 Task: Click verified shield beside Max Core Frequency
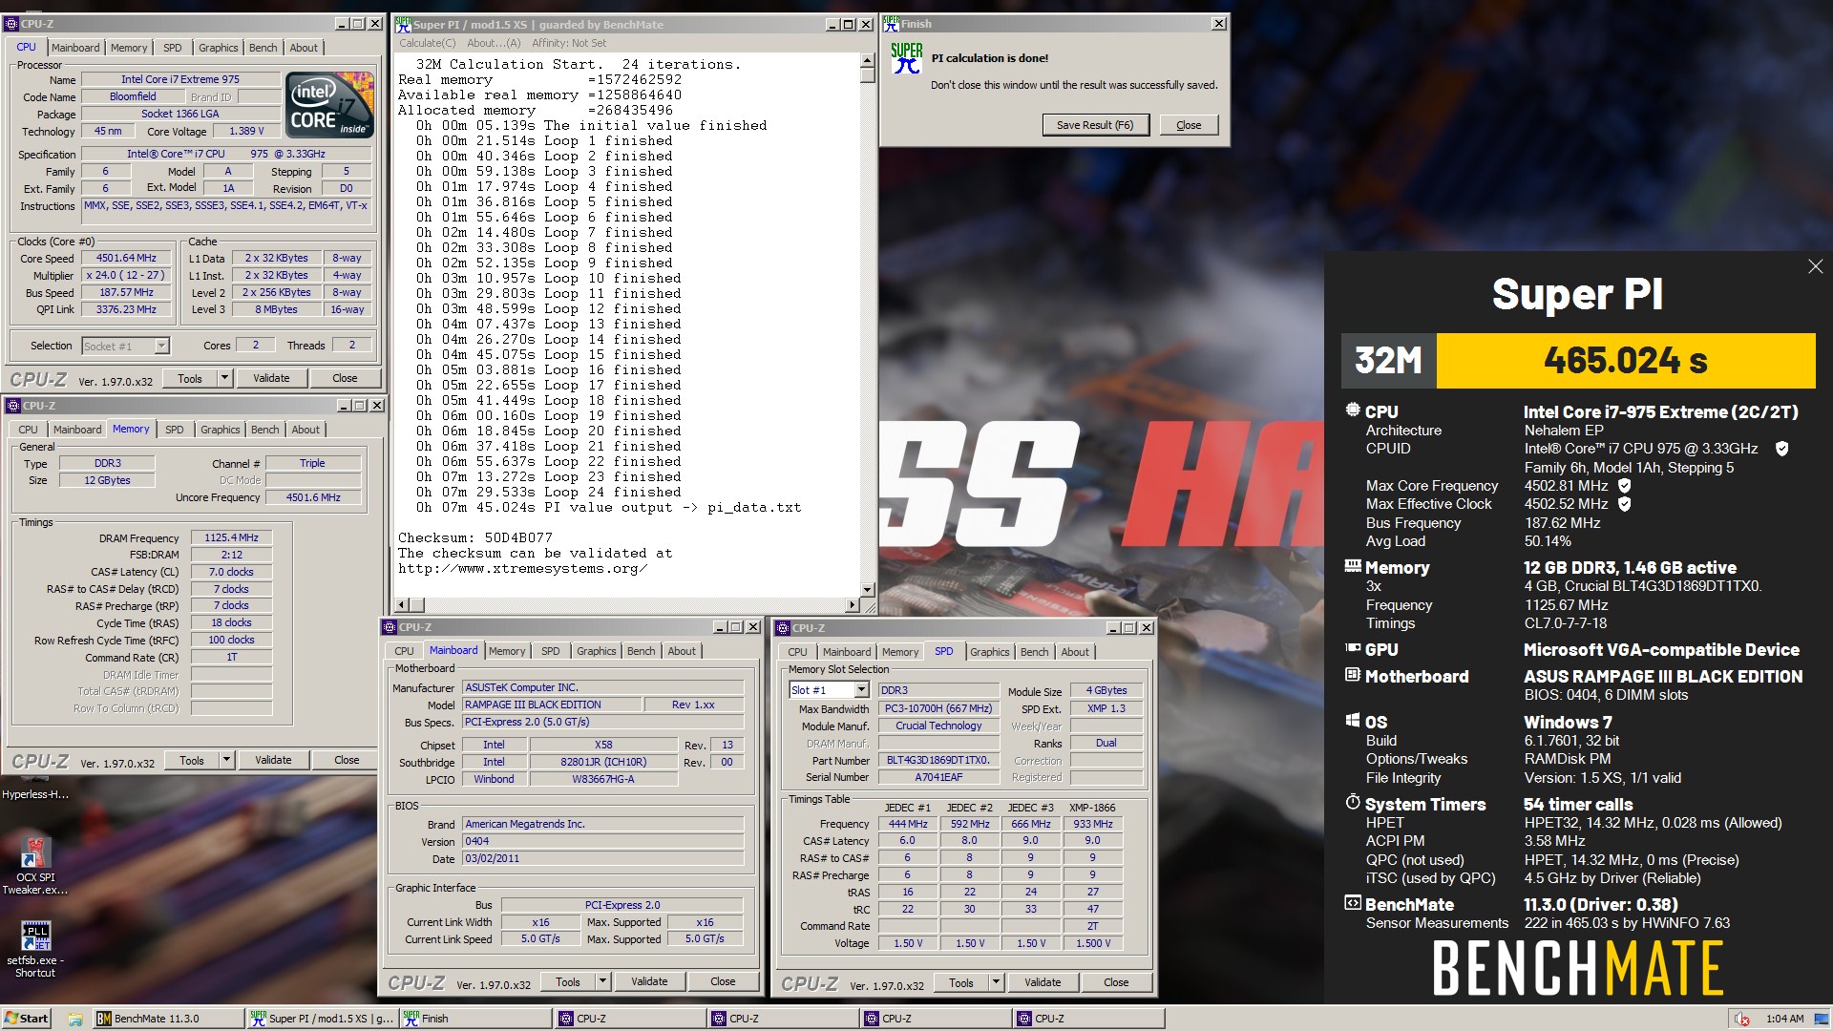[1625, 486]
